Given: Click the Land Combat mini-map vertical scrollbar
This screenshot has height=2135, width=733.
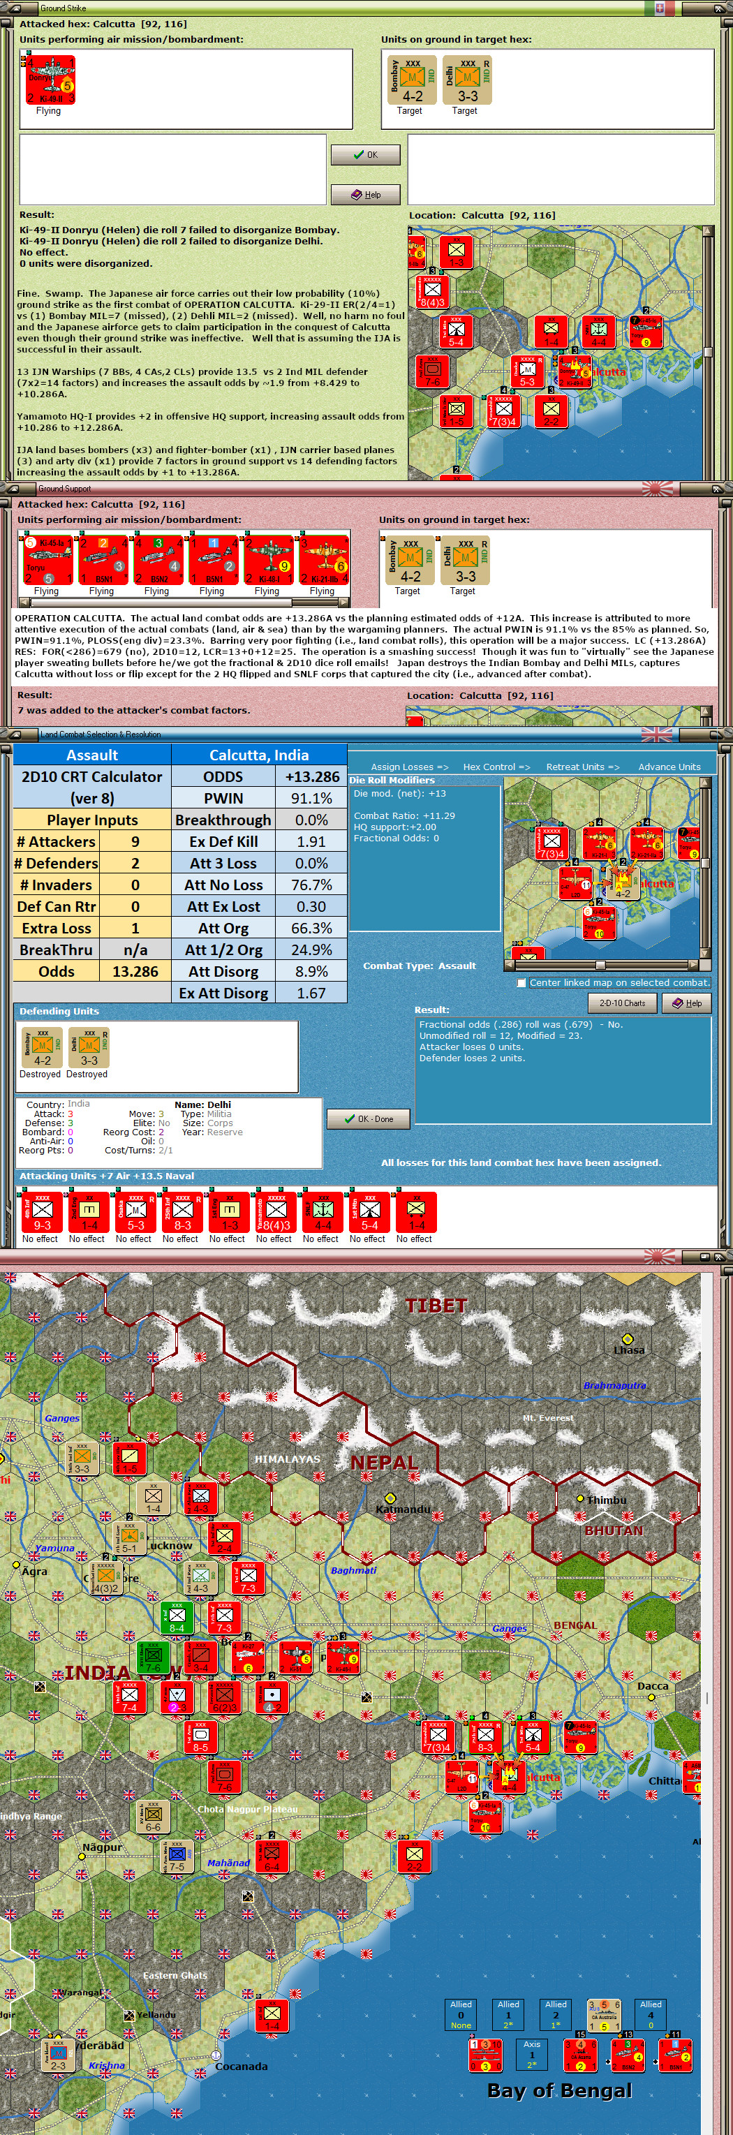Looking at the screenshot, I should [706, 869].
